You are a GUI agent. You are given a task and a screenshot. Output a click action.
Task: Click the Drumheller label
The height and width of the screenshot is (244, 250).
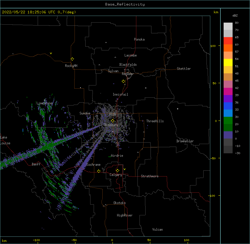pos(185,141)
